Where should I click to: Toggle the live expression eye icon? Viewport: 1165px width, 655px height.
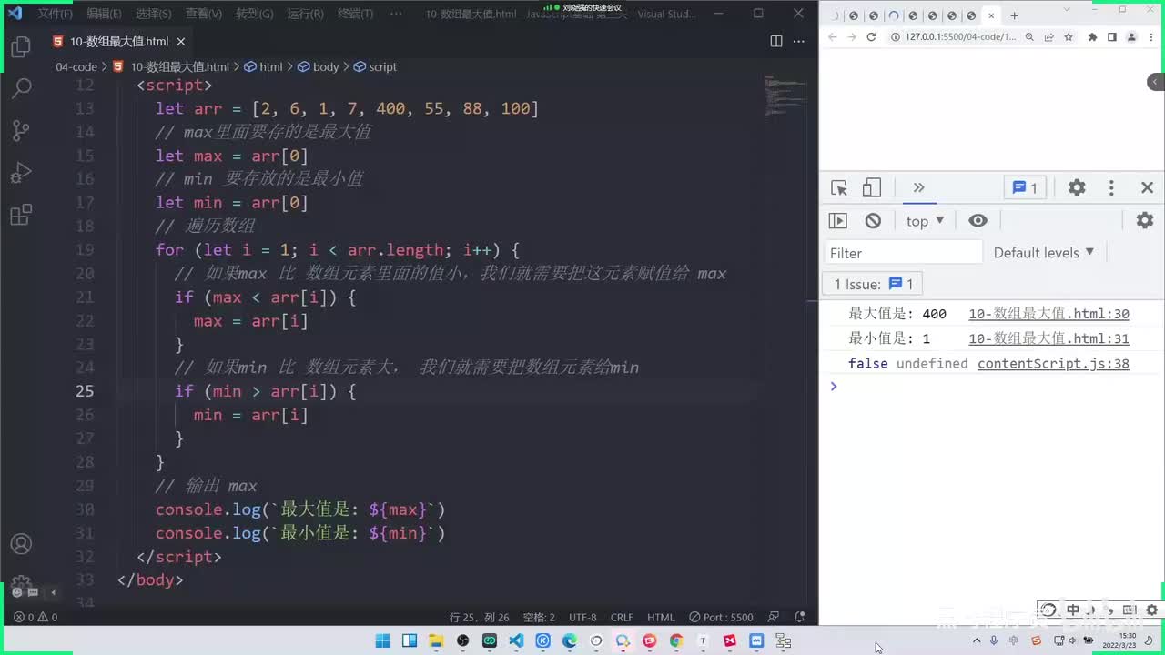point(978,220)
